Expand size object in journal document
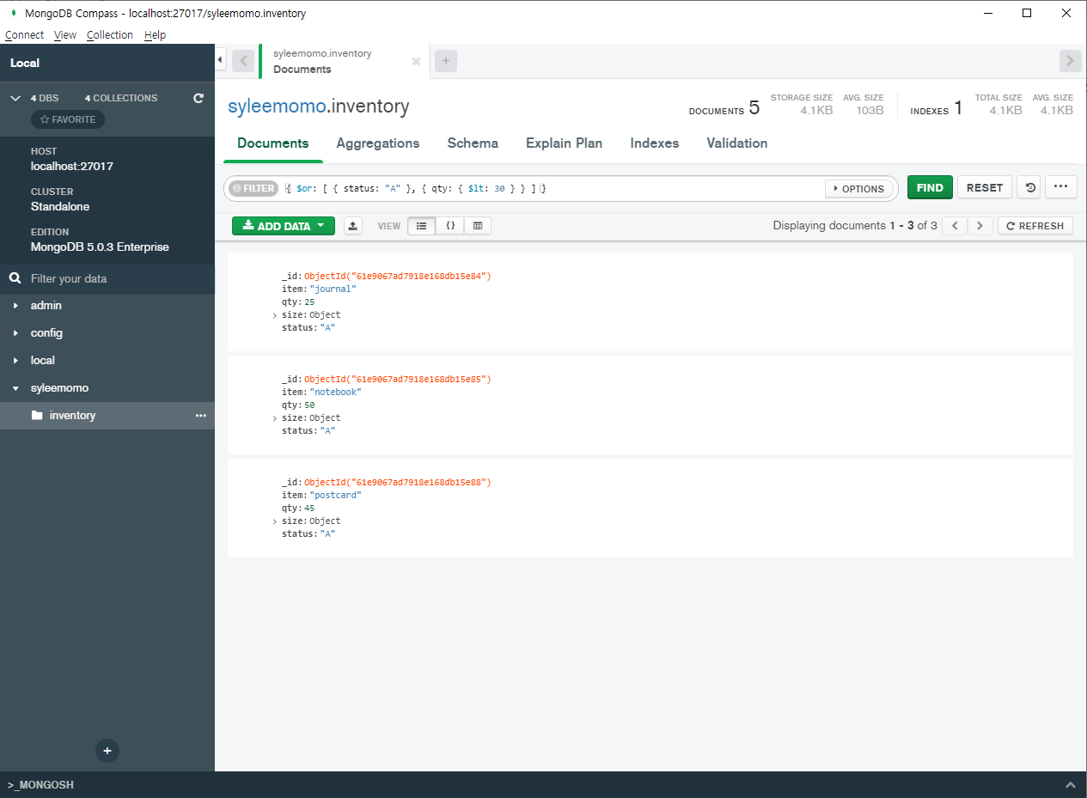Viewport: 1087px width, 798px height. tap(275, 316)
